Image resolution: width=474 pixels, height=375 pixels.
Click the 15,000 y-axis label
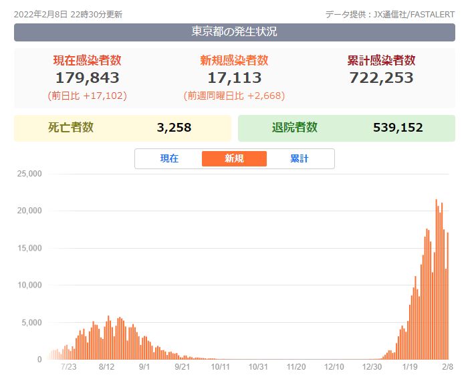[29, 248]
